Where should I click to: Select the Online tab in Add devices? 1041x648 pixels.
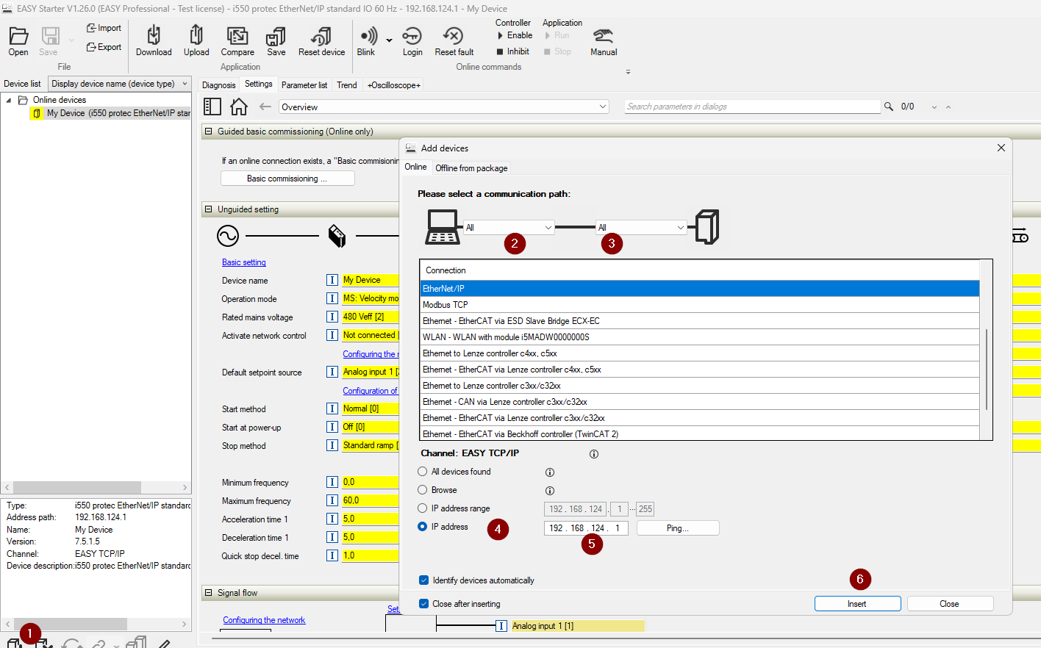[x=415, y=167]
